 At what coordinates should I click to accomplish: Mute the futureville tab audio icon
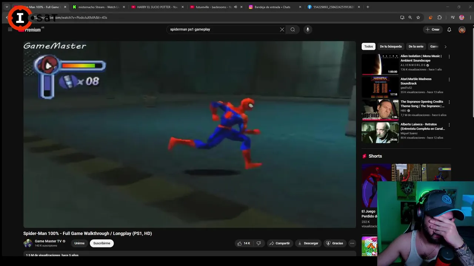point(235,7)
